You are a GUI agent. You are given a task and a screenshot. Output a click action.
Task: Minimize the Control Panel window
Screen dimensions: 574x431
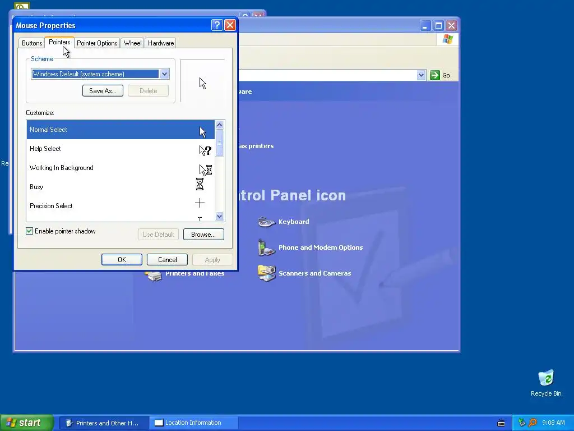[x=425, y=26]
